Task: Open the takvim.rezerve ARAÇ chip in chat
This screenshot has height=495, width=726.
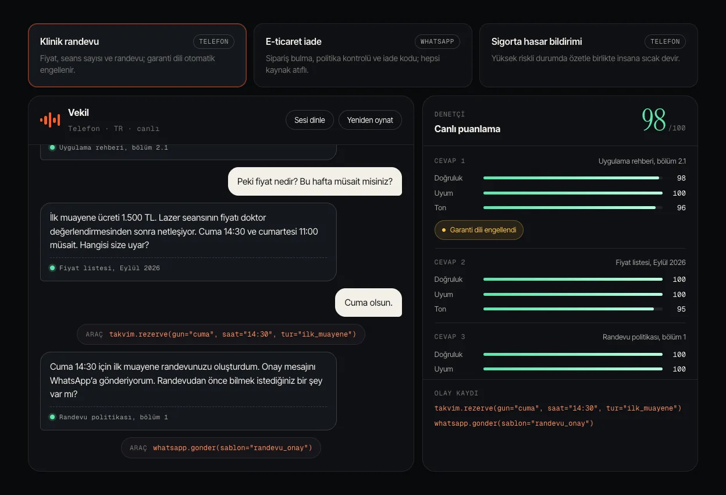Action: [x=221, y=334]
